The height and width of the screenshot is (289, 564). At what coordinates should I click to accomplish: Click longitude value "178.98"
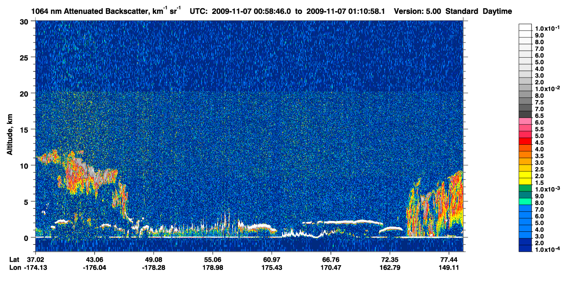tap(212, 268)
